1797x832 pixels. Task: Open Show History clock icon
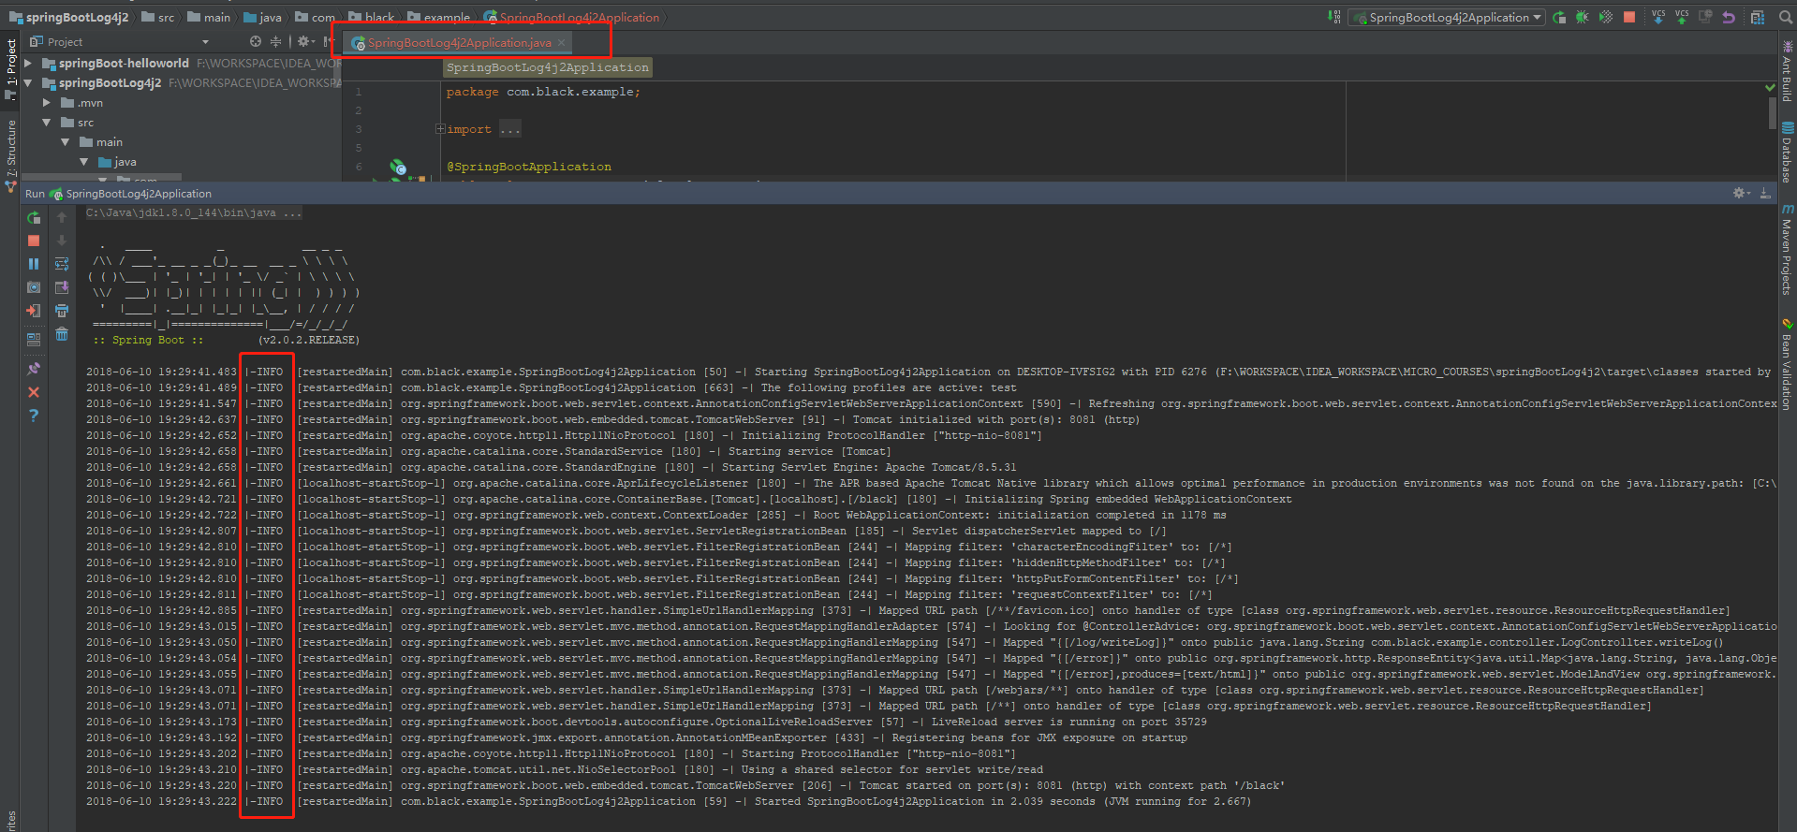1705,17
